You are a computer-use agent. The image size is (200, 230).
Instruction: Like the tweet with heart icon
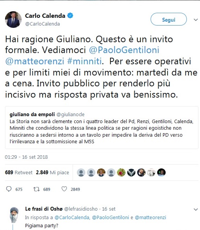pos(64,189)
